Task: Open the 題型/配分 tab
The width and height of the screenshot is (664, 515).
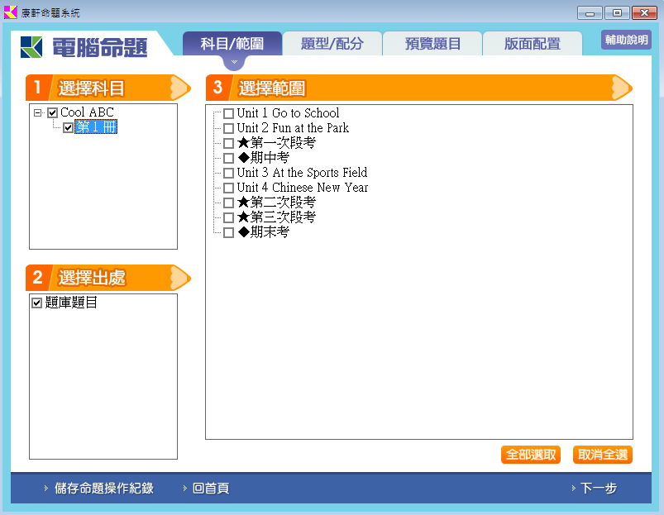Action: (x=332, y=44)
